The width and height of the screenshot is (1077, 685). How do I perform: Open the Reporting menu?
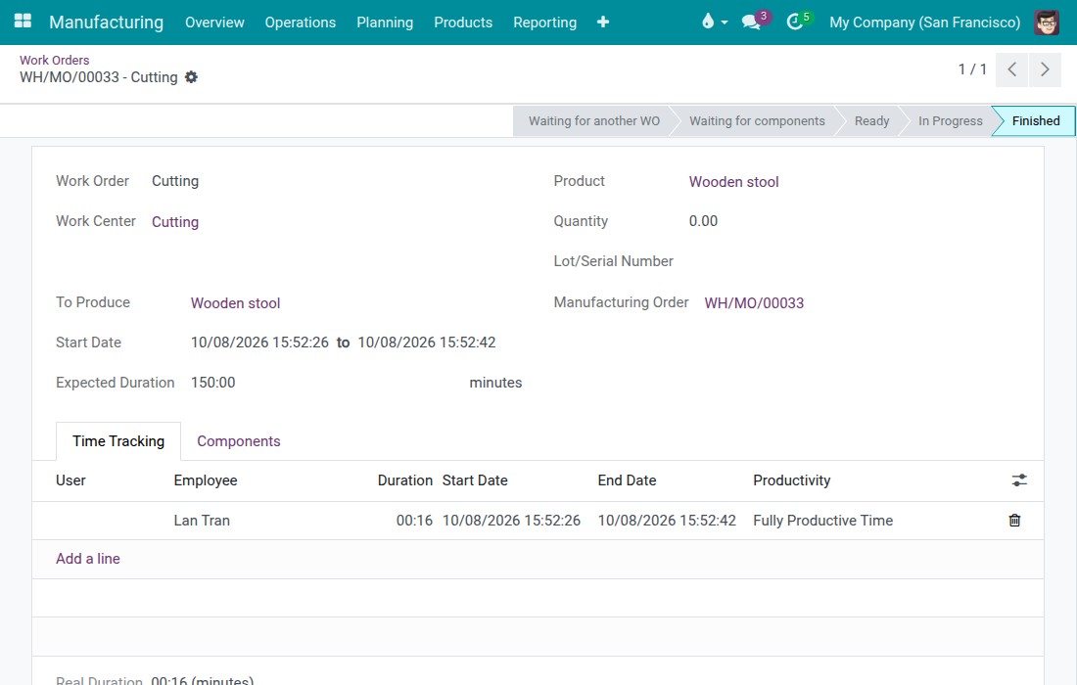coord(544,22)
